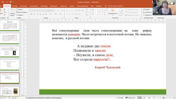
Task: Select the oval shape in gallery
Action: point(102,10)
